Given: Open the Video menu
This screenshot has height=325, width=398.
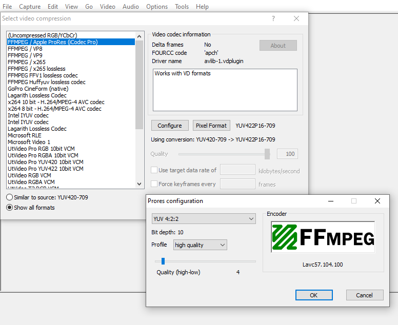Looking at the screenshot, I should (107, 7).
